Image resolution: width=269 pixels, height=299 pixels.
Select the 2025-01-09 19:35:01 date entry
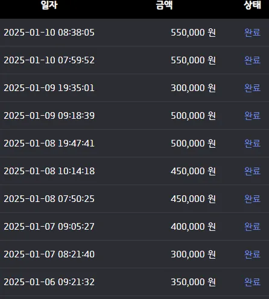(49, 88)
